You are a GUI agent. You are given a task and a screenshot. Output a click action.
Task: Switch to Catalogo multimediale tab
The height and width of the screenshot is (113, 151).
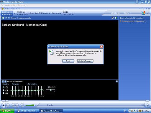pos(22,13)
